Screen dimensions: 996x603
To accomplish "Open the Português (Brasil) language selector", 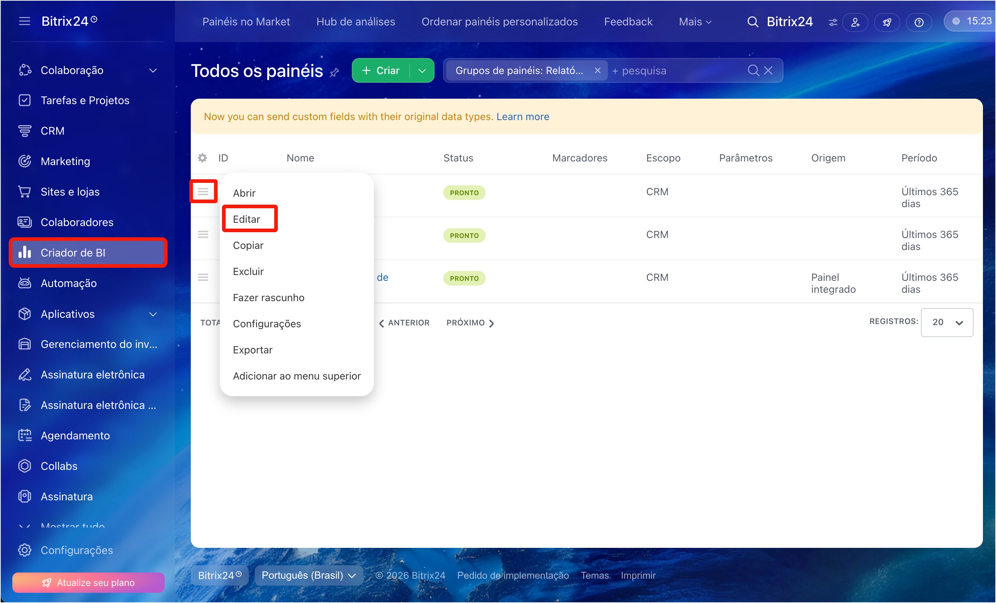I will (x=308, y=575).
